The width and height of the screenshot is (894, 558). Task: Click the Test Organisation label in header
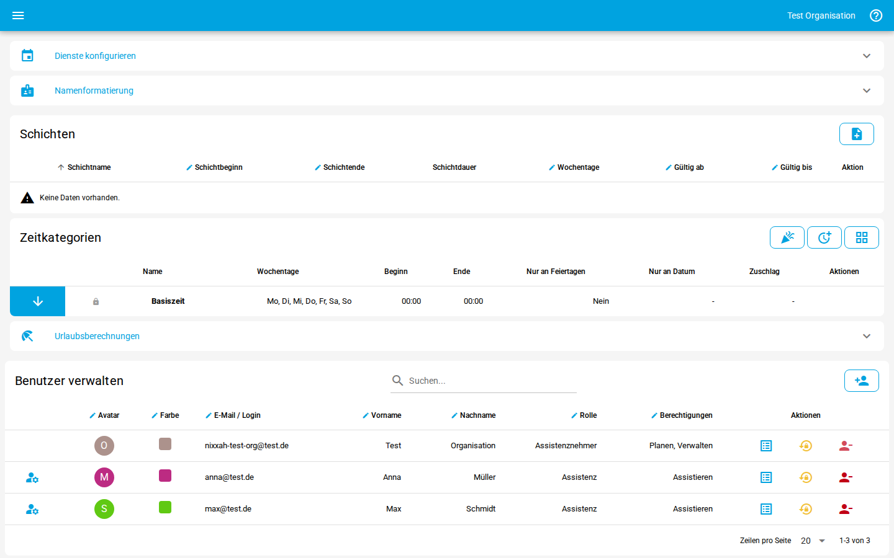tap(821, 15)
